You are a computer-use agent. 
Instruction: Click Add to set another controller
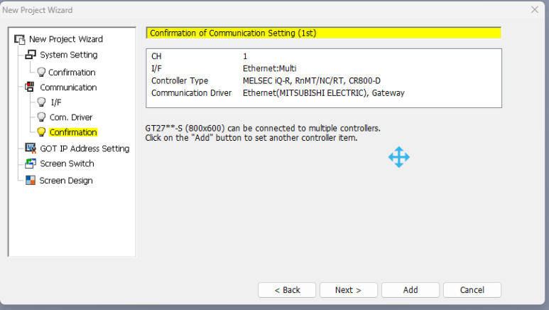coord(411,290)
